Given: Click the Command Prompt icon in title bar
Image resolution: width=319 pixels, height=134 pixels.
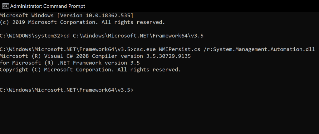Looking at the screenshot, I should point(4,6).
